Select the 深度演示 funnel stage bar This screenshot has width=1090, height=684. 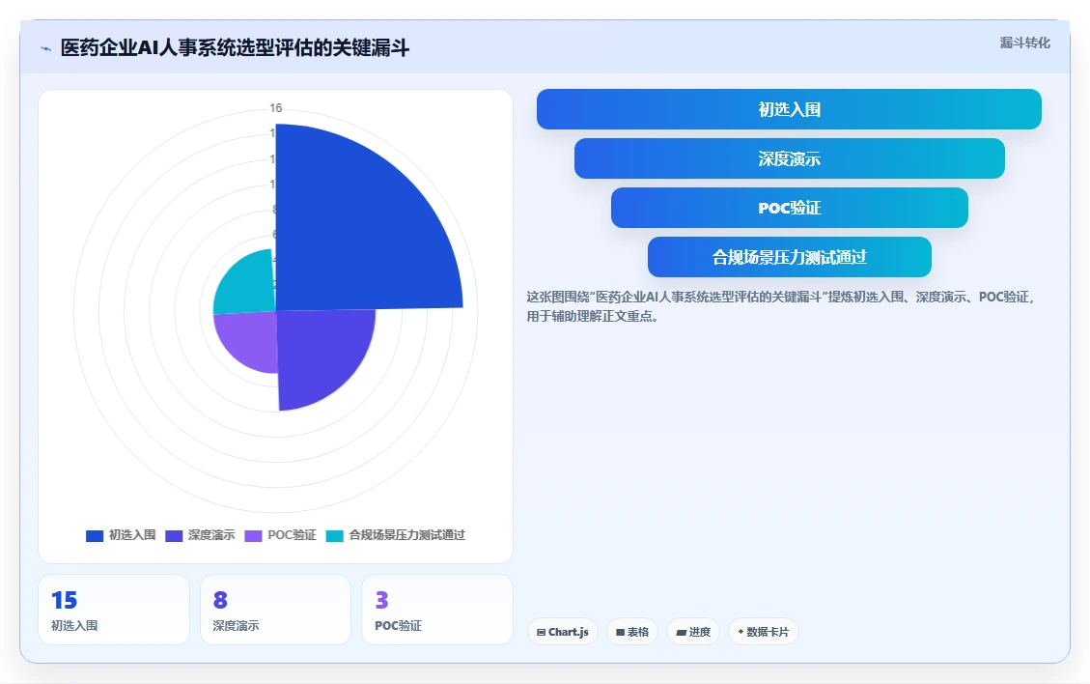[x=789, y=158]
